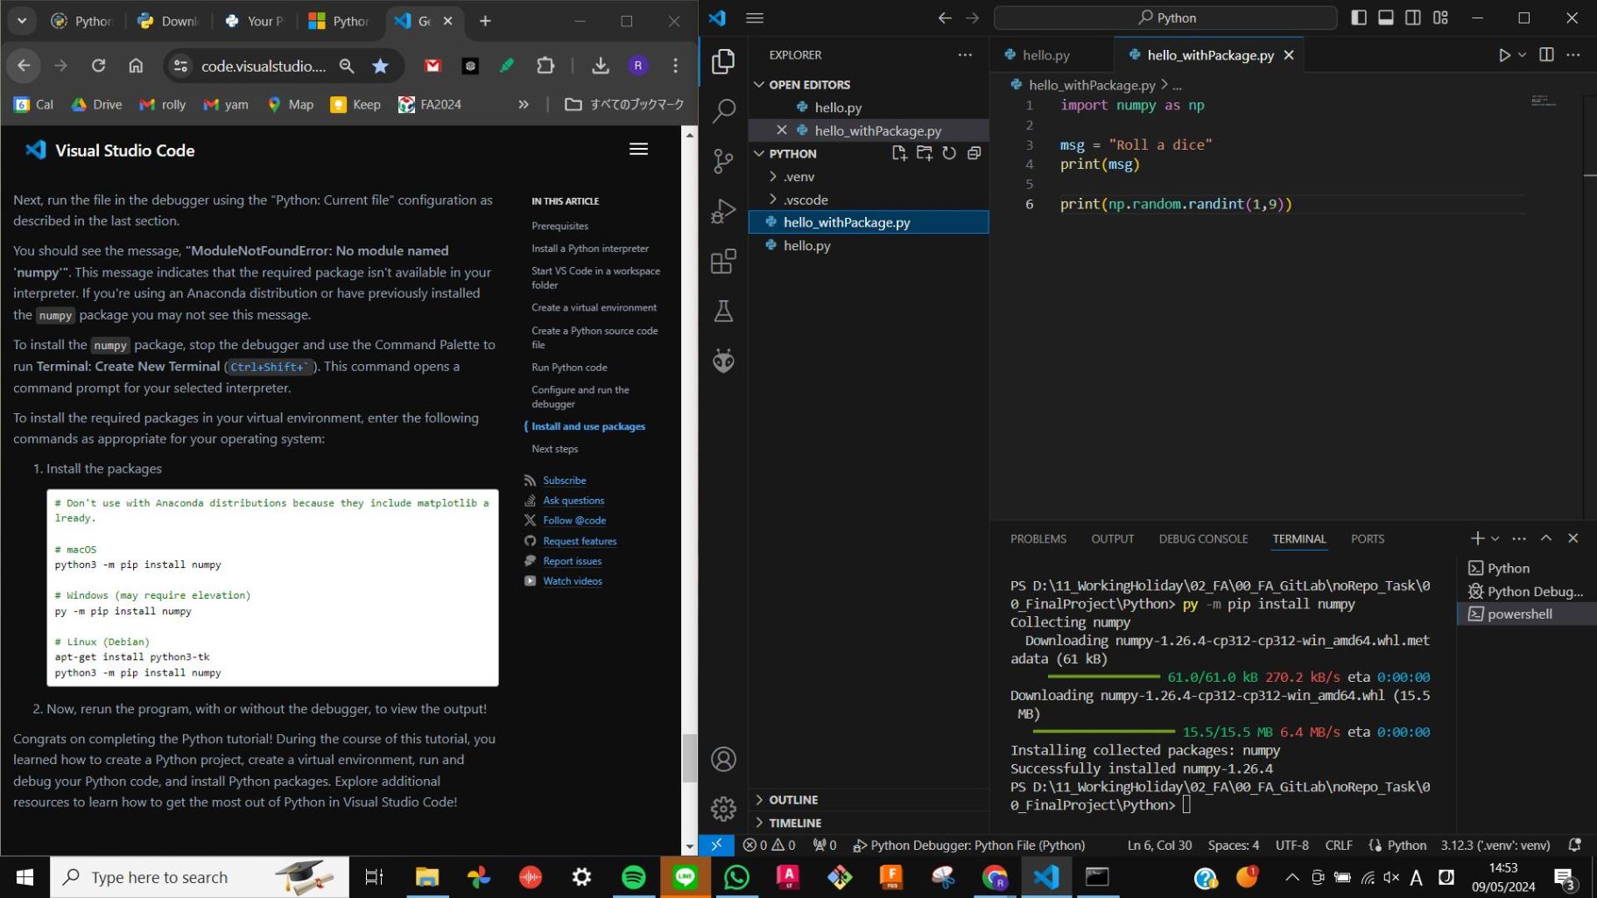Open the Manage gear in VS Code

coord(723,809)
